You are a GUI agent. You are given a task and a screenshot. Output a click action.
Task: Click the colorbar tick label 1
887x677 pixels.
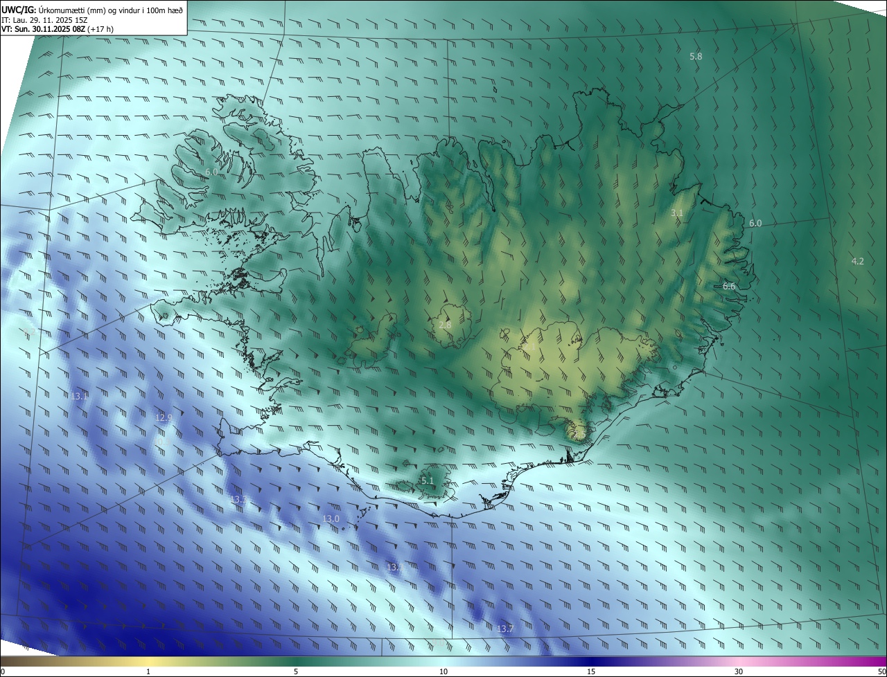[x=148, y=671]
